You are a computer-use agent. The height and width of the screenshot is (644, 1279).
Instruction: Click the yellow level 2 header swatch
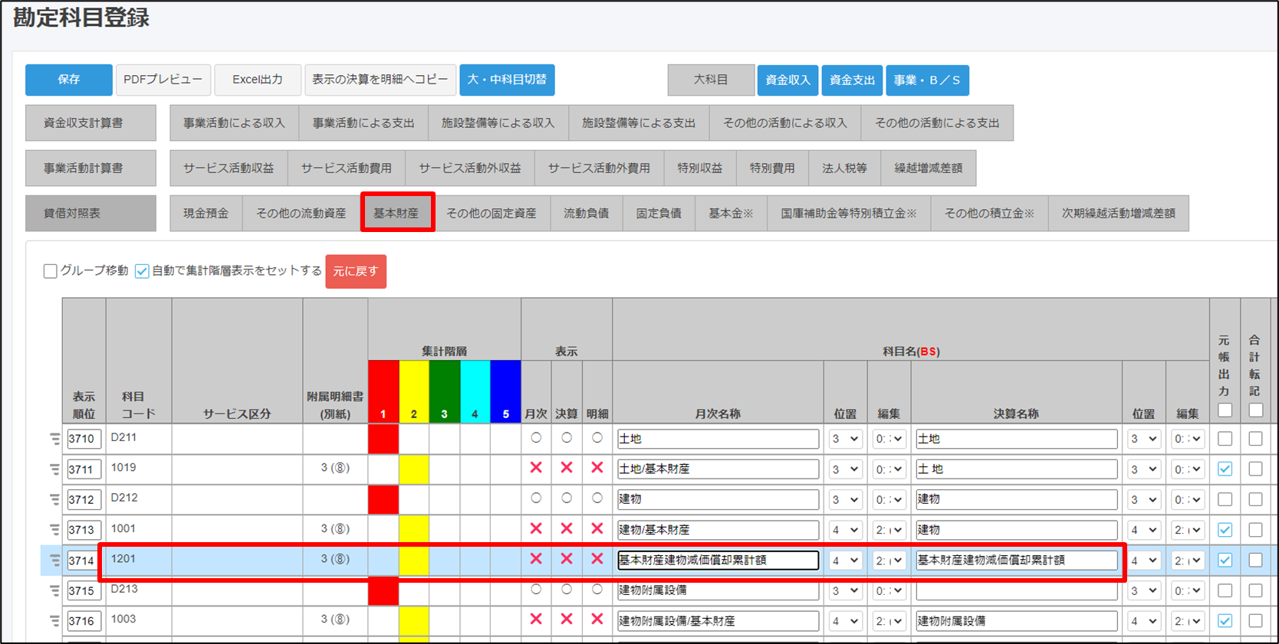414,391
